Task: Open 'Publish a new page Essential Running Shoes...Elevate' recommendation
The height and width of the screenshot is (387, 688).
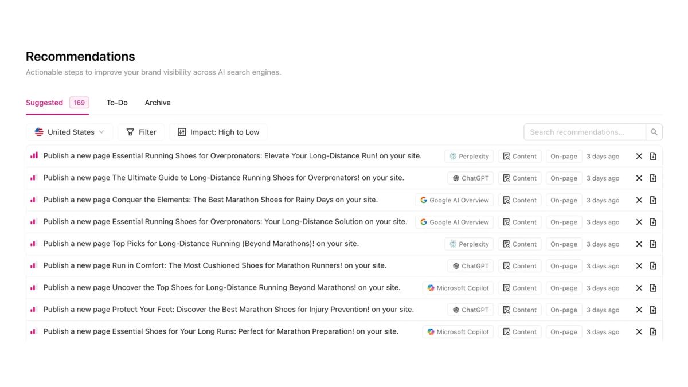Action: (x=232, y=155)
